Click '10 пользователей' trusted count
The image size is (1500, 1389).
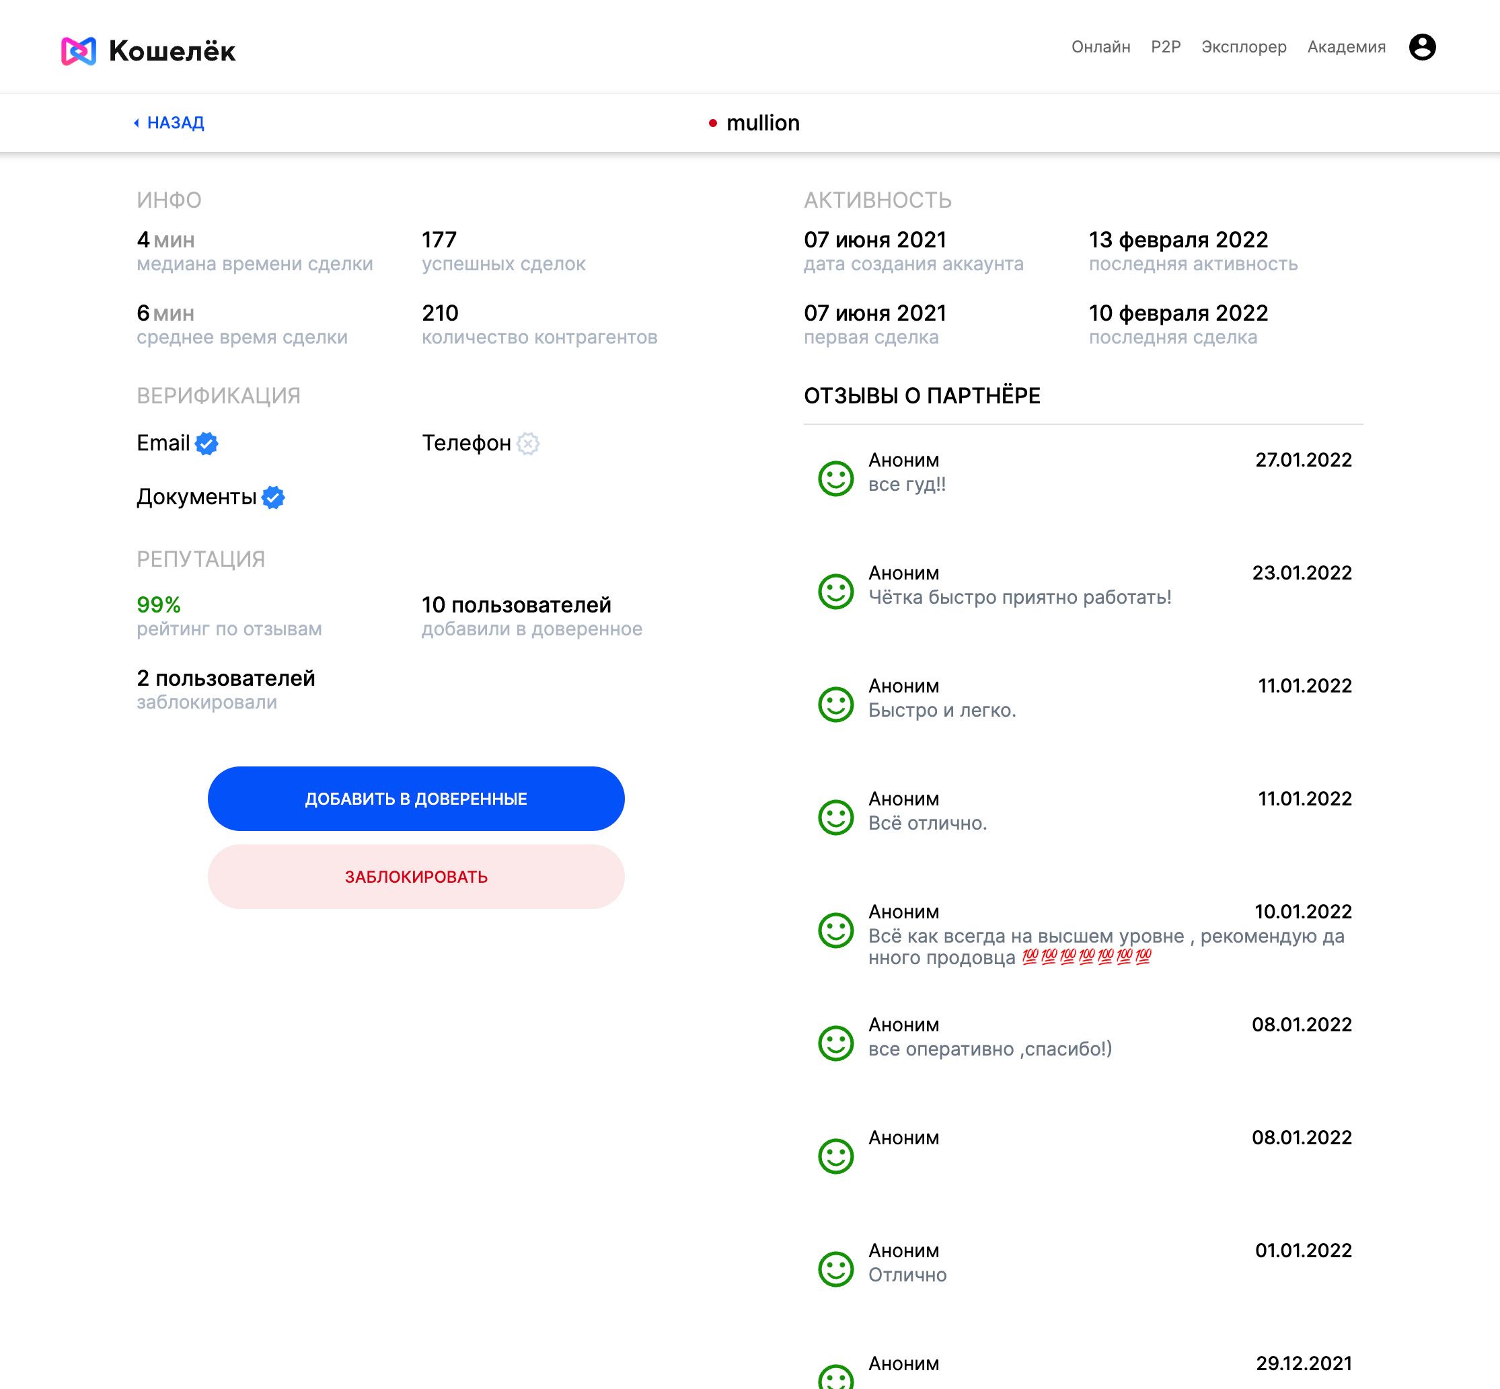pyautogui.click(x=516, y=604)
